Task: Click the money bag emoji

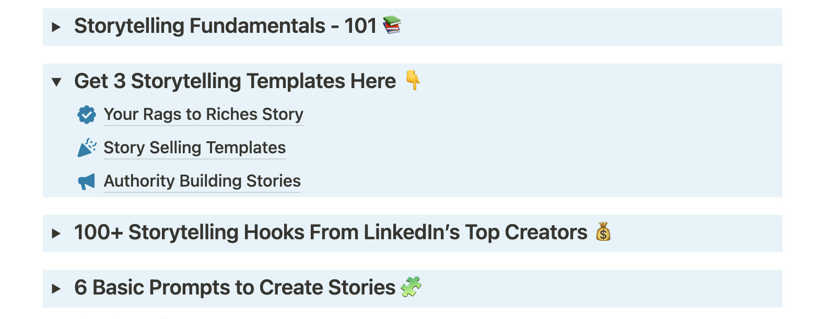Action: point(603,231)
